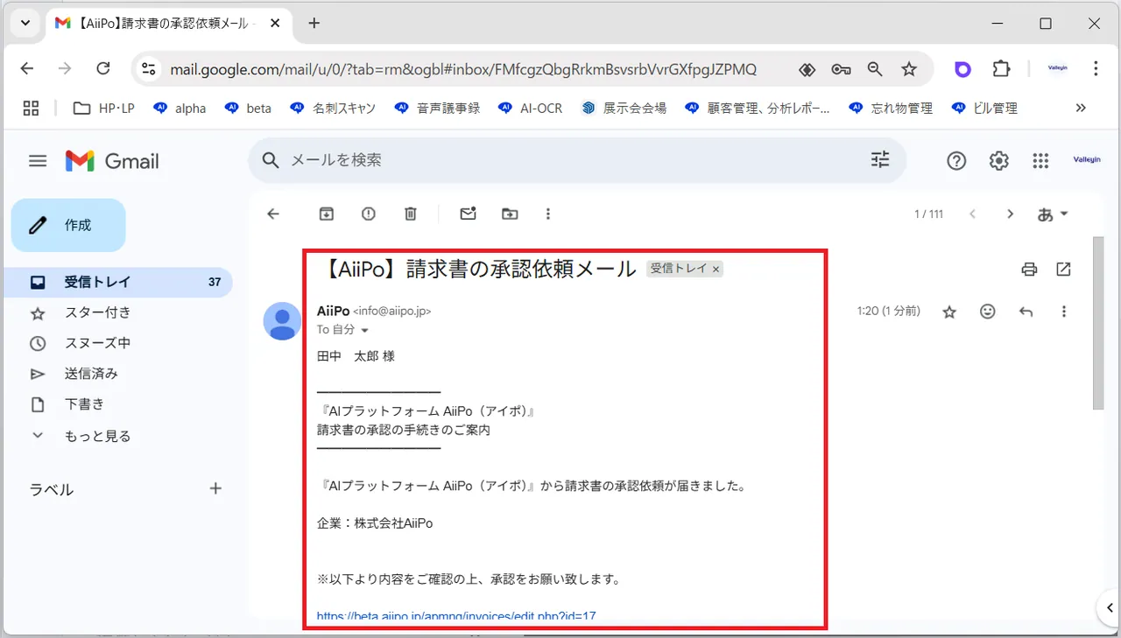Viewport: 1121px width, 638px height.
Task: Open Gmail settings gear
Action: pos(999,161)
